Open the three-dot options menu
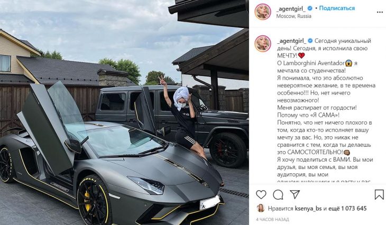This screenshot has width=386, height=225. coord(380,12)
